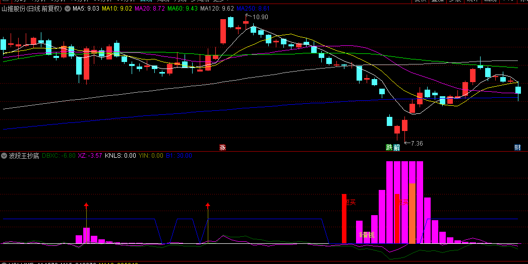Click the XZ: -3.57 value
528x264 pixels.
pos(90,156)
